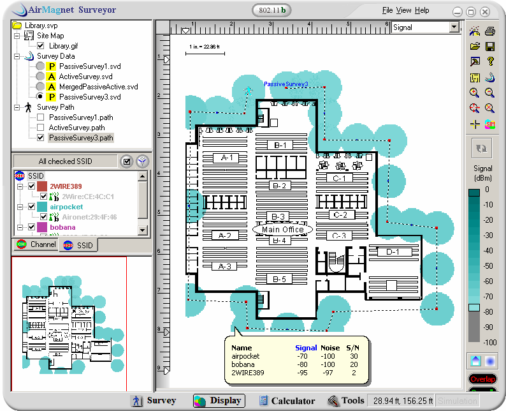Image resolution: width=506 pixels, height=411 pixels.
Task: Click the zoom out magnifier
Action: (490, 93)
